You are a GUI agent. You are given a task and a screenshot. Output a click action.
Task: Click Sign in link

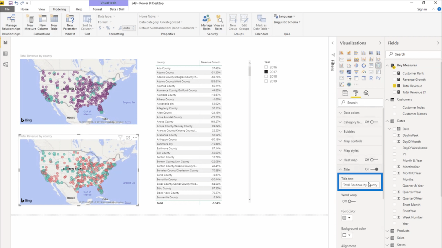pyautogui.click(x=422, y=9)
